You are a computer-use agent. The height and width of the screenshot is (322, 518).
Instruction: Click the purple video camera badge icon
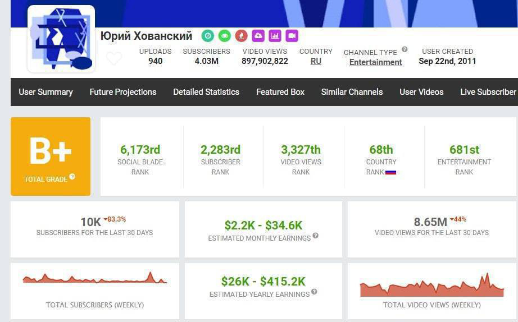292,36
